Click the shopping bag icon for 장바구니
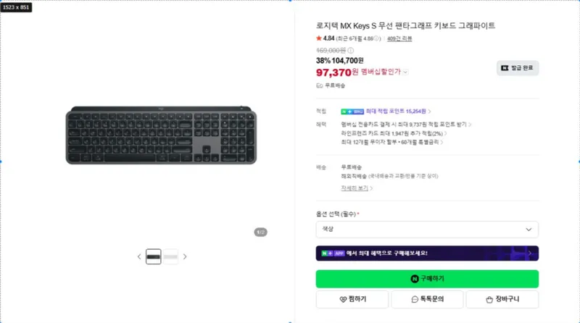This screenshot has height=323, width=580. point(489,299)
